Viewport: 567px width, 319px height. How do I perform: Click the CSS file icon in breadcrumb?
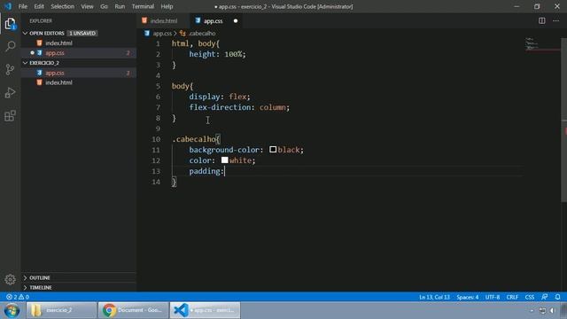click(x=147, y=34)
